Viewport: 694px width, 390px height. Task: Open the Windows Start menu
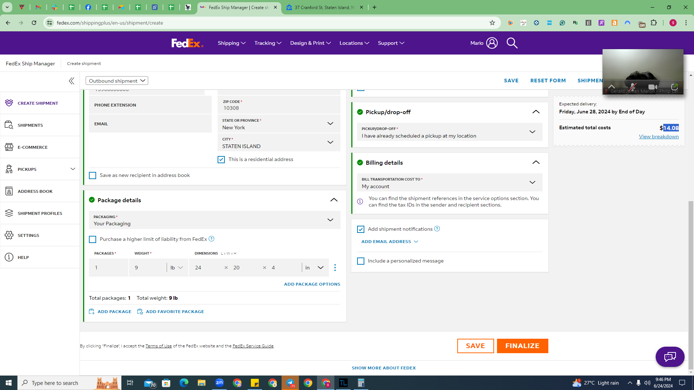tap(9, 383)
